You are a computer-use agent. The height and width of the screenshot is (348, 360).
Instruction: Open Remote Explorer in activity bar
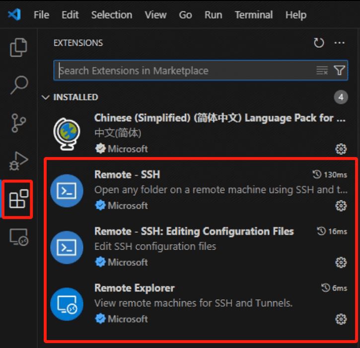pos(19,238)
